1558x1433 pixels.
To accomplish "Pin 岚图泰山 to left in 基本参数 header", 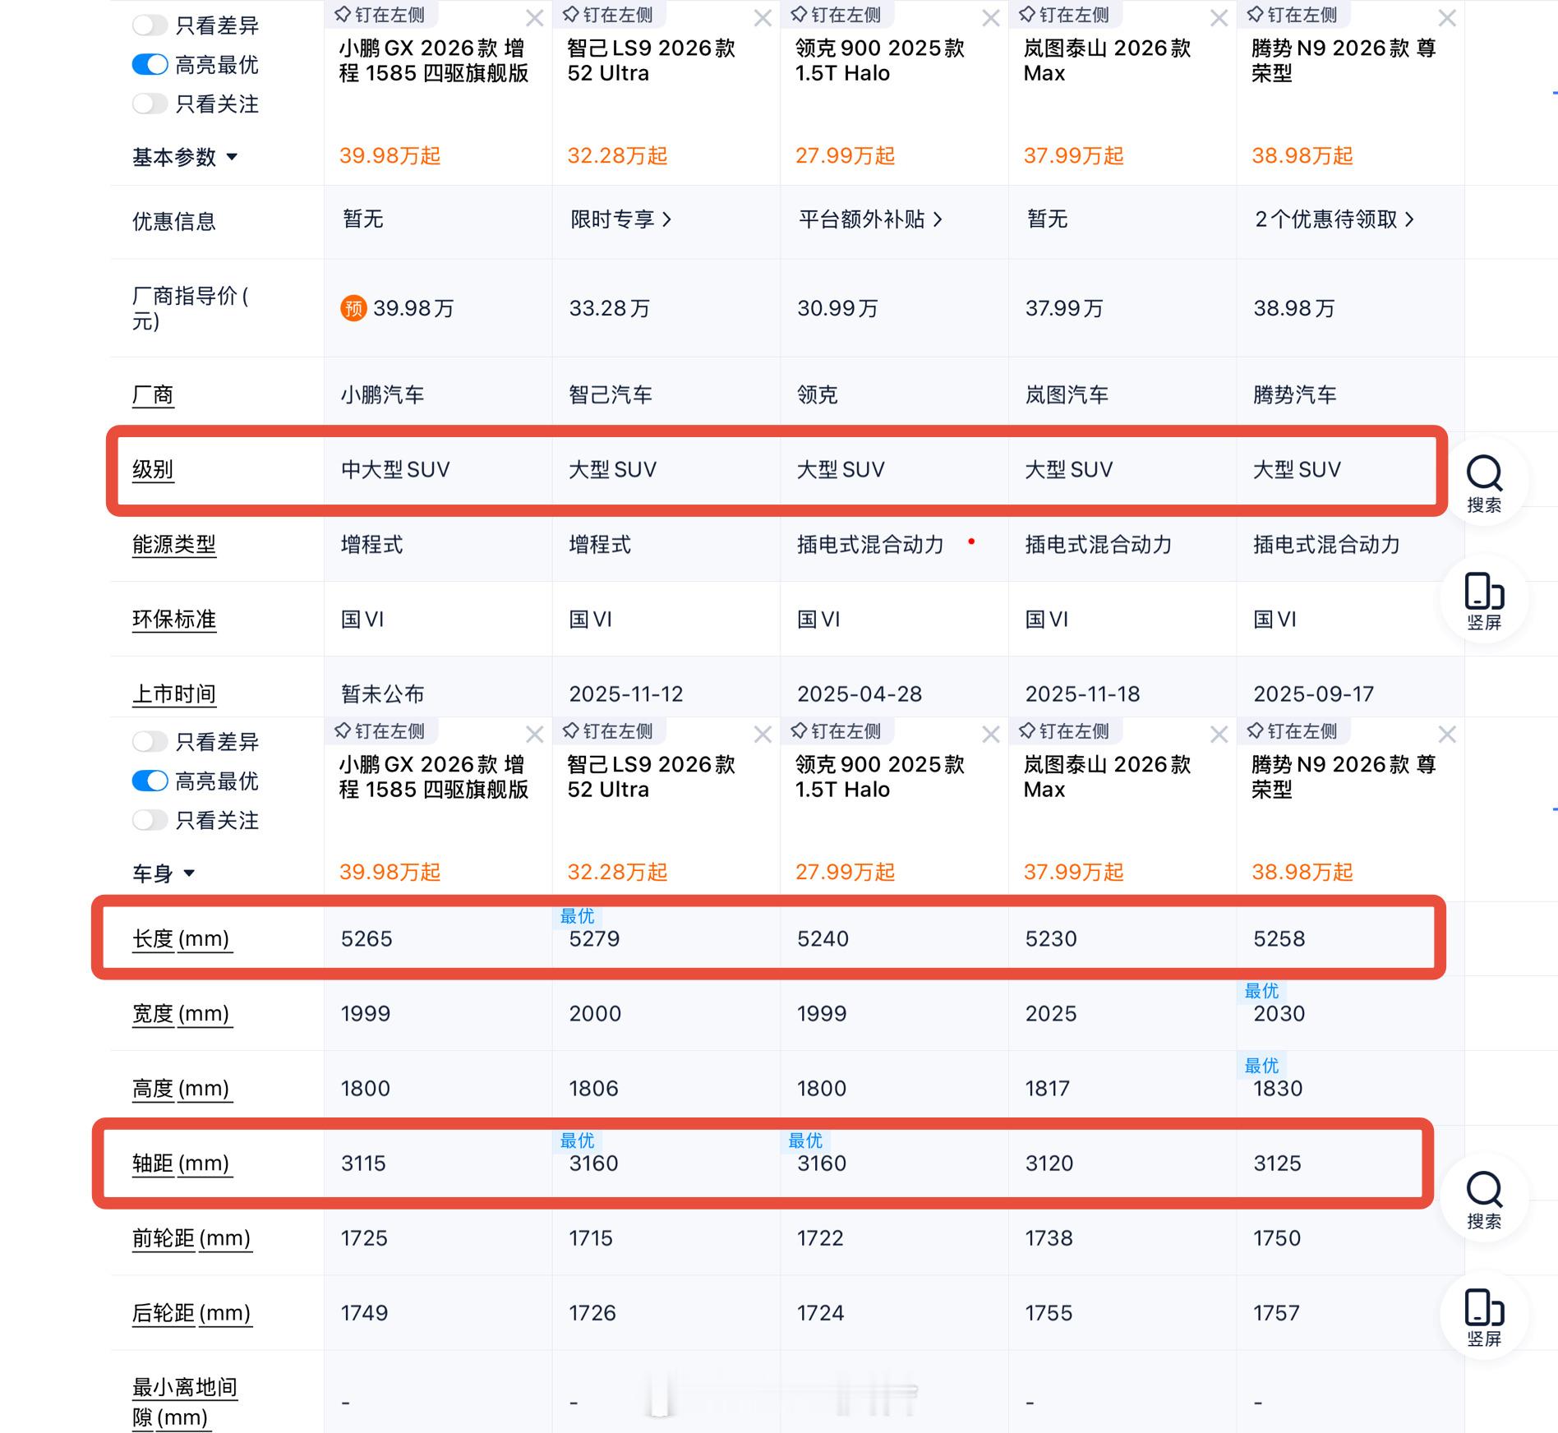I will [x=1064, y=15].
